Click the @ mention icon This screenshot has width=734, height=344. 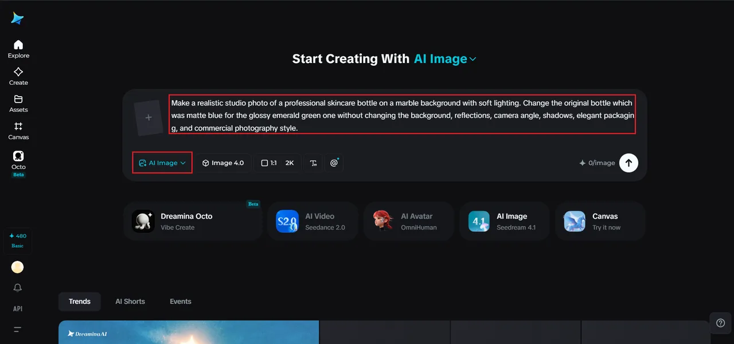point(334,163)
